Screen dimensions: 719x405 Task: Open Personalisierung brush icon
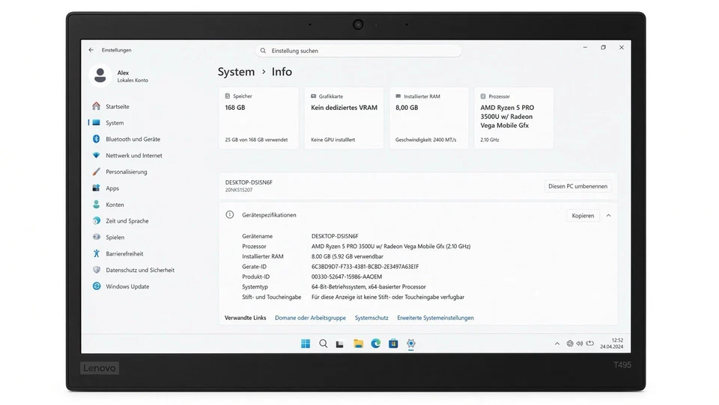pyautogui.click(x=96, y=172)
